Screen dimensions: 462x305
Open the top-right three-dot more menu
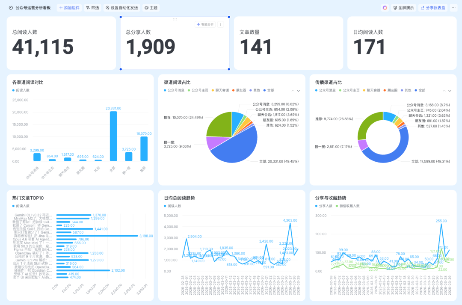pos(454,8)
